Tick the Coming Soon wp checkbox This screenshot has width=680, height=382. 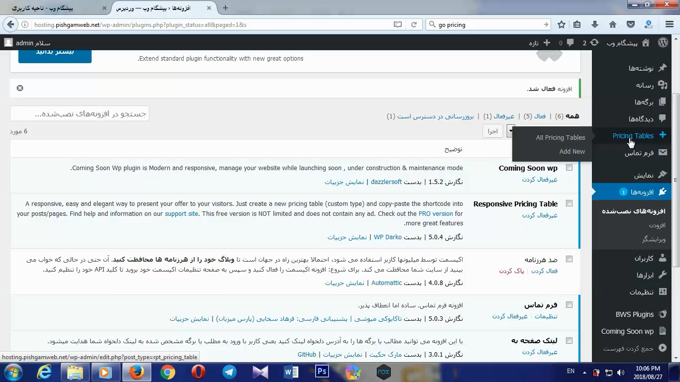point(569,168)
